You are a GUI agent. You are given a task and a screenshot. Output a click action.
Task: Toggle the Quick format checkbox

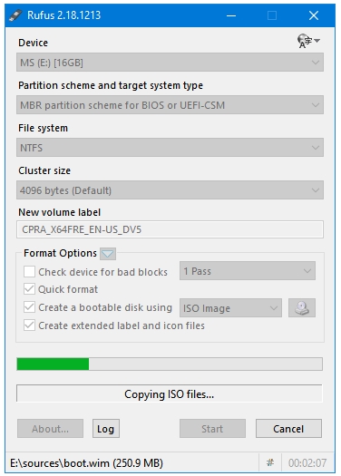point(29,288)
